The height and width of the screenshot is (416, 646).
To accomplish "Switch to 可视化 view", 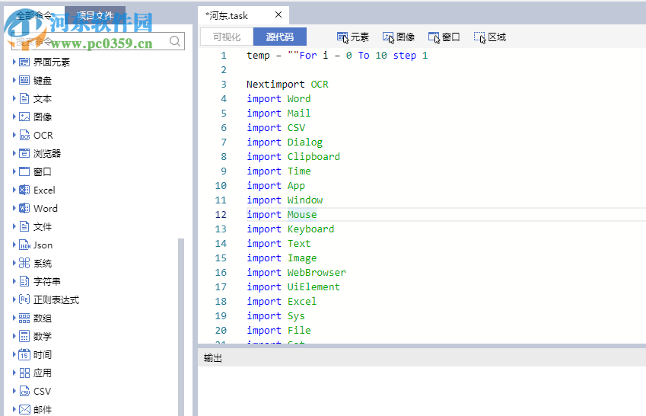I will [227, 37].
